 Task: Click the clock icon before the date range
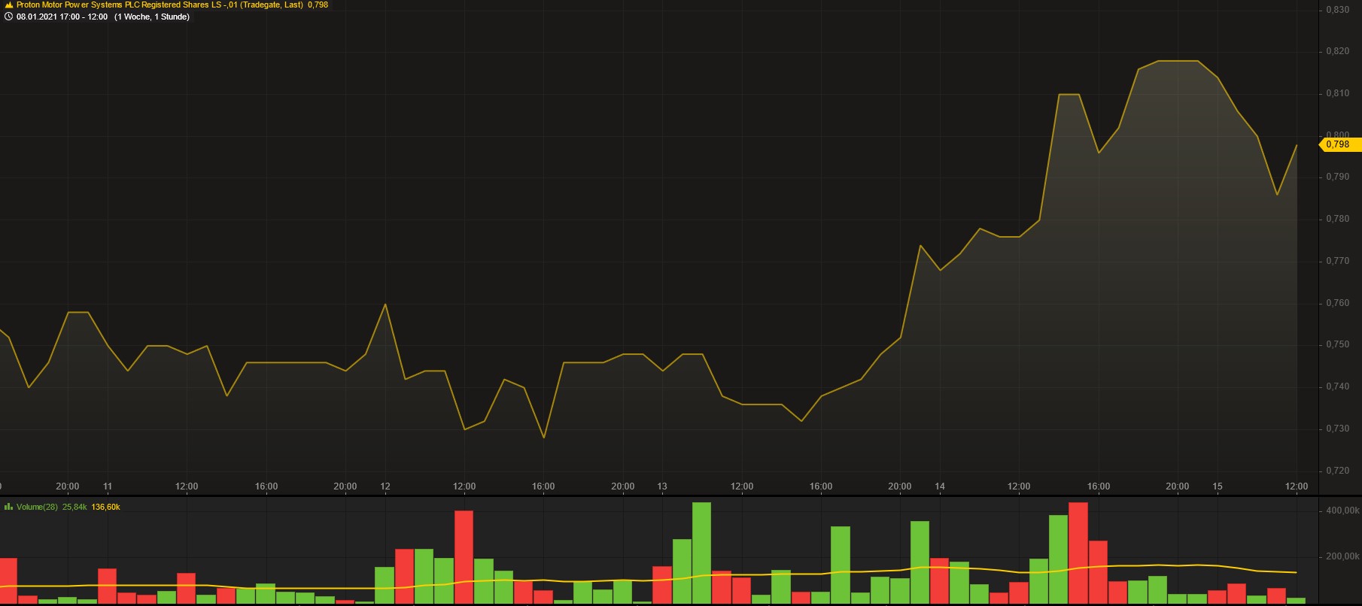pyautogui.click(x=9, y=17)
